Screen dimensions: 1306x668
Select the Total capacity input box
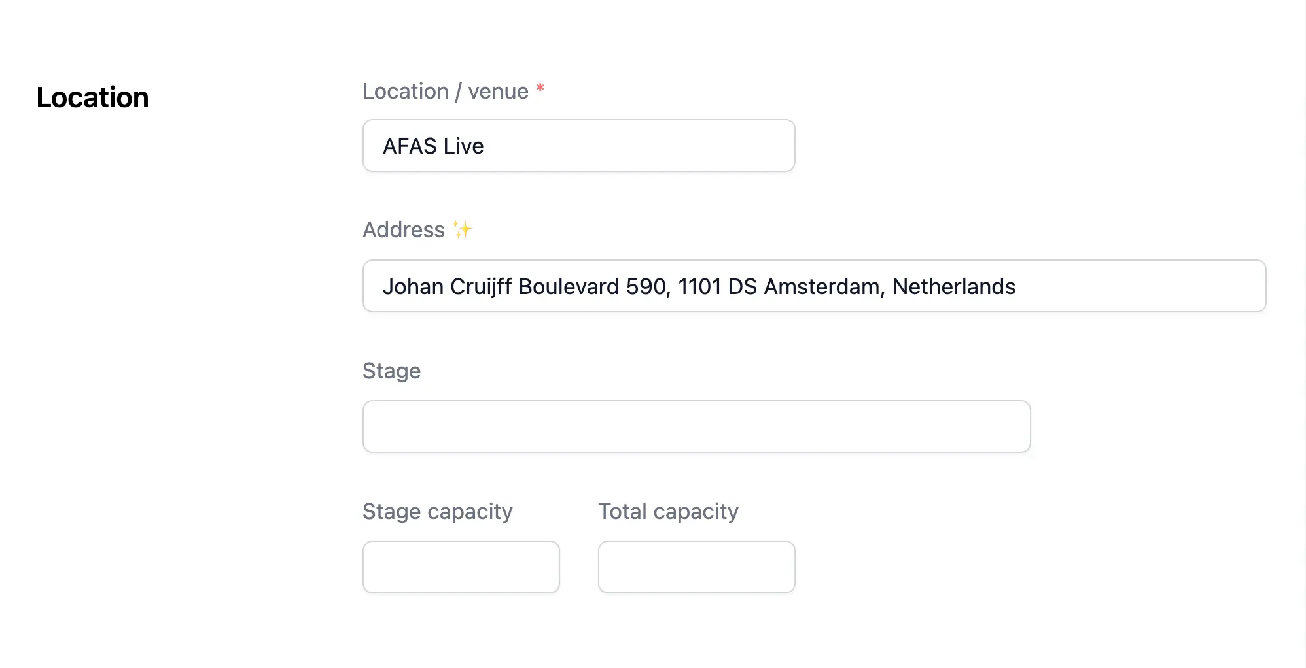click(696, 567)
